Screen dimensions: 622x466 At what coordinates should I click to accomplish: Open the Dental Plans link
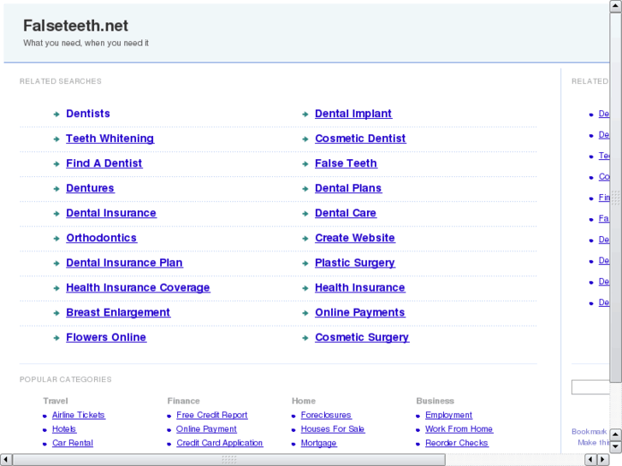(348, 188)
